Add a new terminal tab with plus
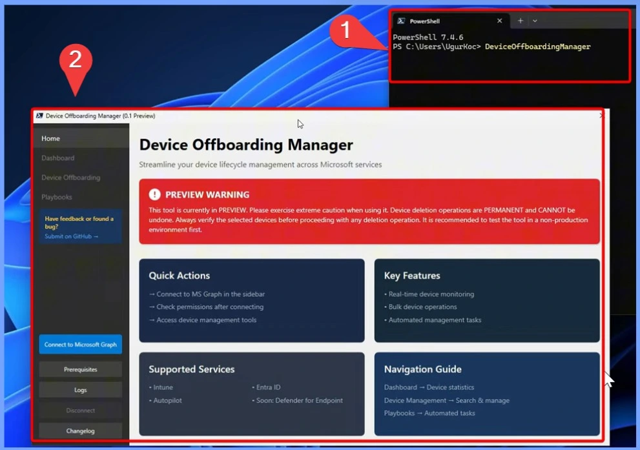 [520, 21]
